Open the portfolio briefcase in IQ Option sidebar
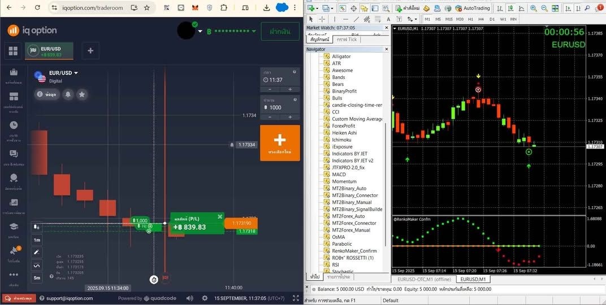This screenshot has height=305, width=606. click(x=14, y=72)
